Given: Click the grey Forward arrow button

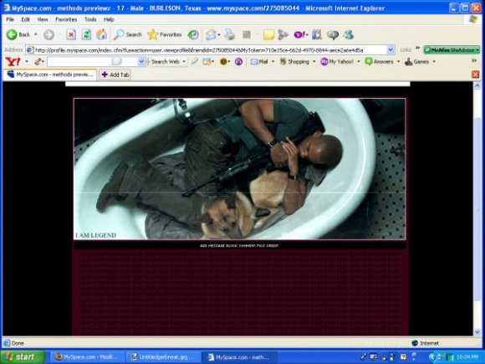Looking at the screenshot, I should click(48, 34).
